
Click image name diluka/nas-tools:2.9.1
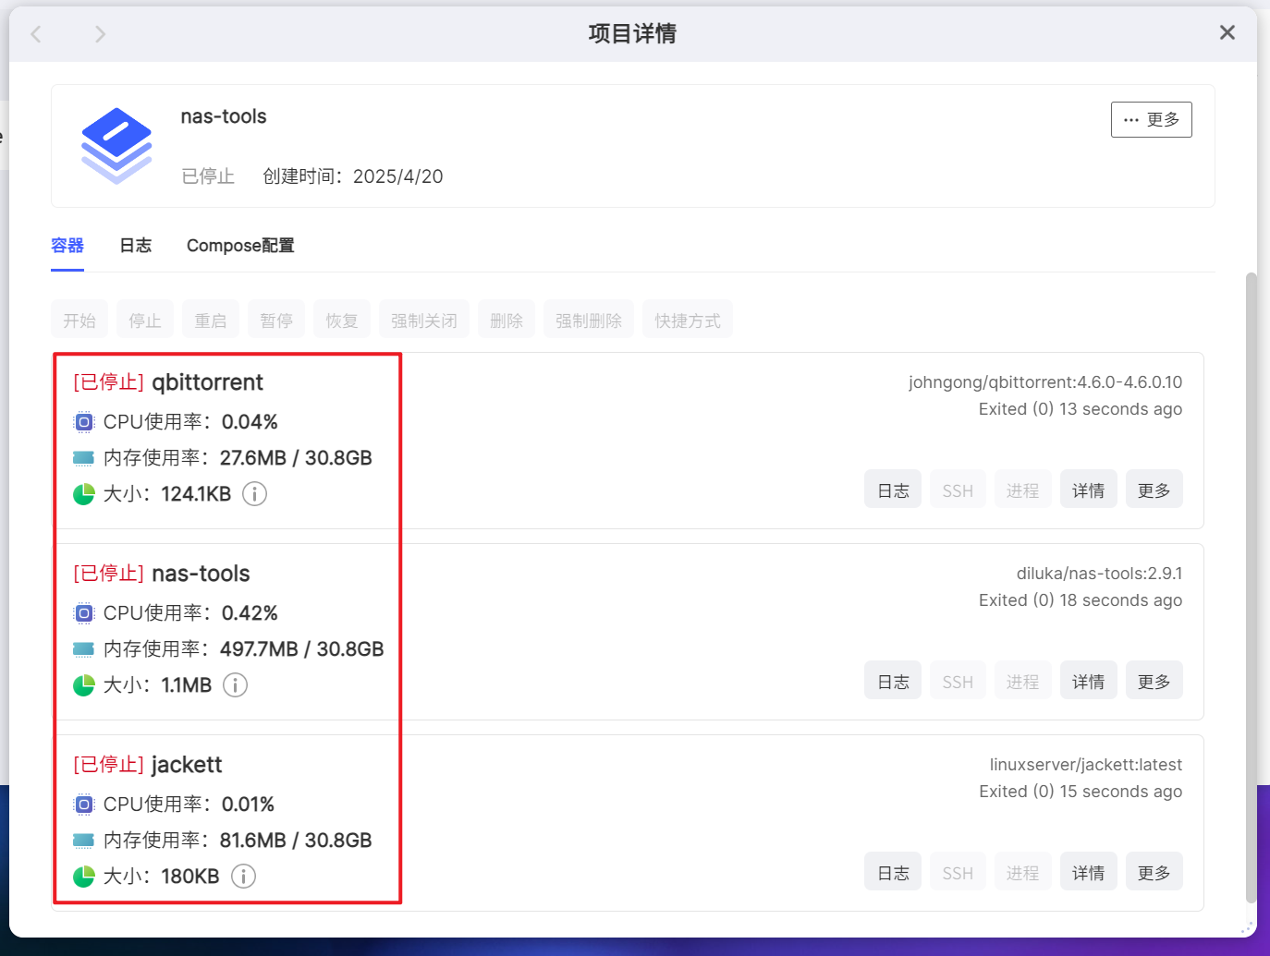pyautogui.click(x=1099, y=574)
